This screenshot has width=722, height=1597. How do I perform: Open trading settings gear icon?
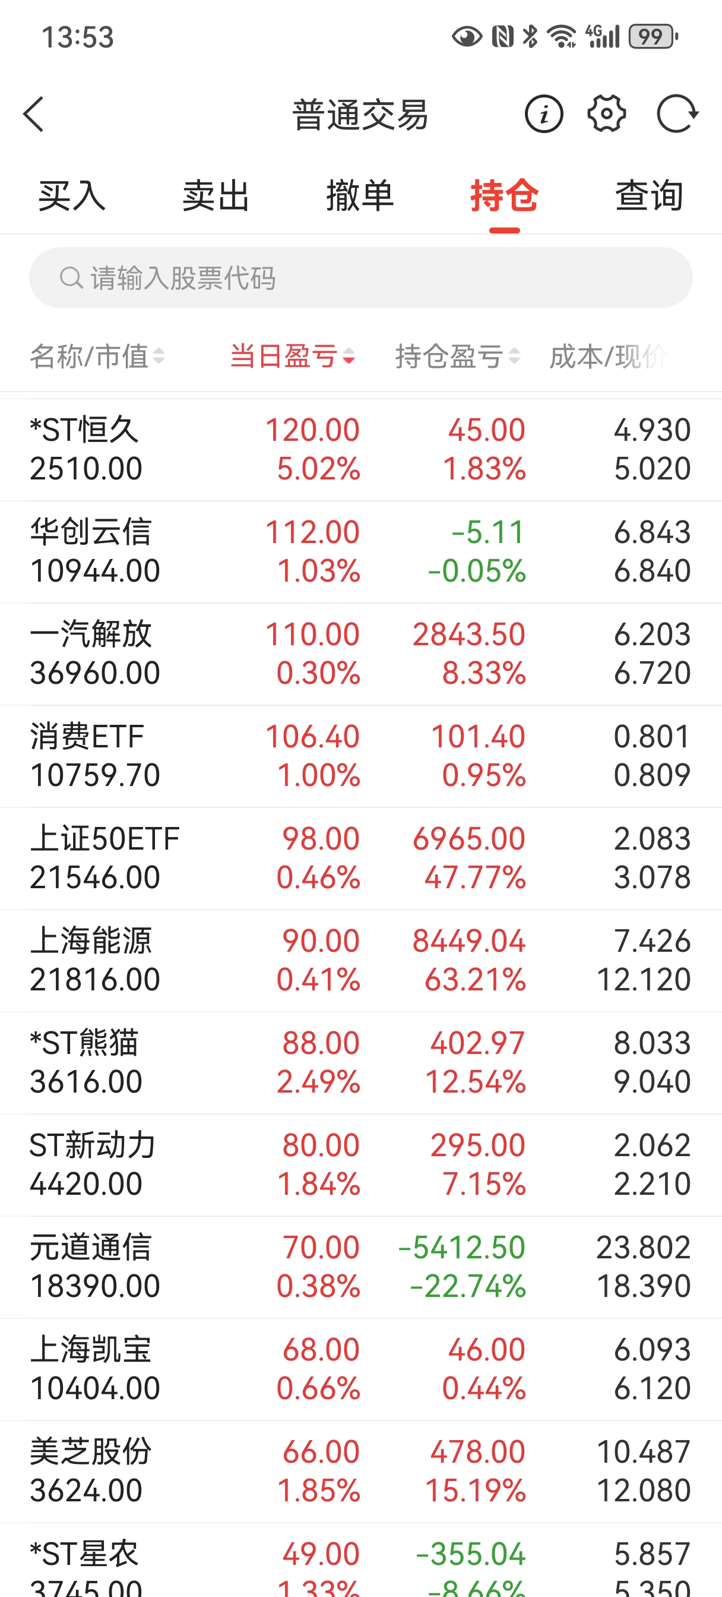[606, 114]
